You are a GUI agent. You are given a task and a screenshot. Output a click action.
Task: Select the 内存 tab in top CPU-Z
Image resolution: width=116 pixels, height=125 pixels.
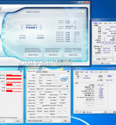[110, 23]
